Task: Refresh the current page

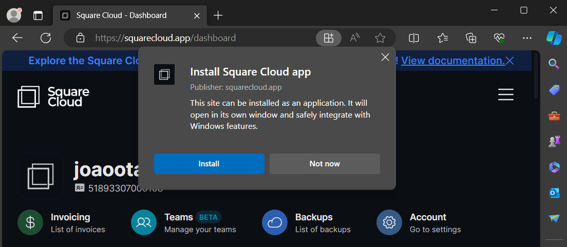Action: (x=46, y=38)
